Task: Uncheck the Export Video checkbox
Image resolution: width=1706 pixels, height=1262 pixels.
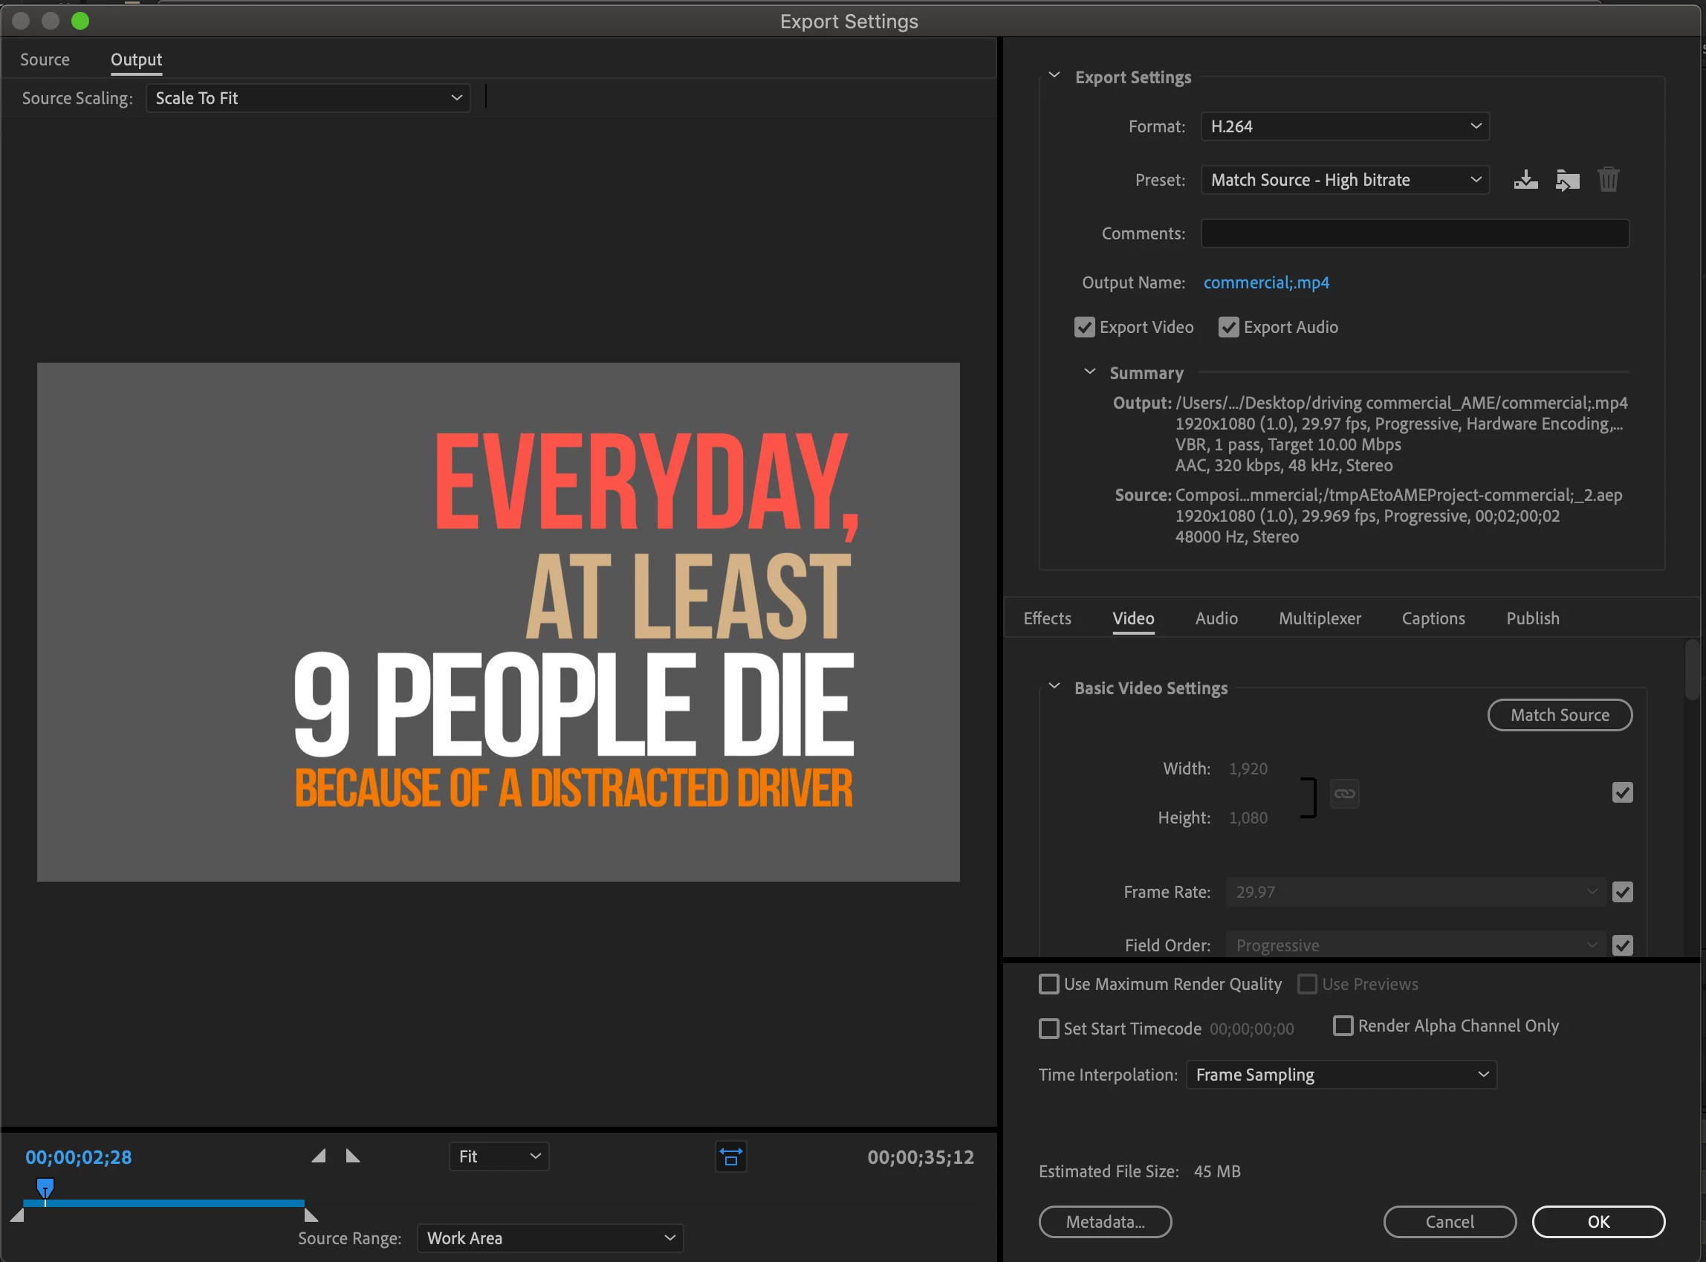Action: click(x=1084, y=328)
